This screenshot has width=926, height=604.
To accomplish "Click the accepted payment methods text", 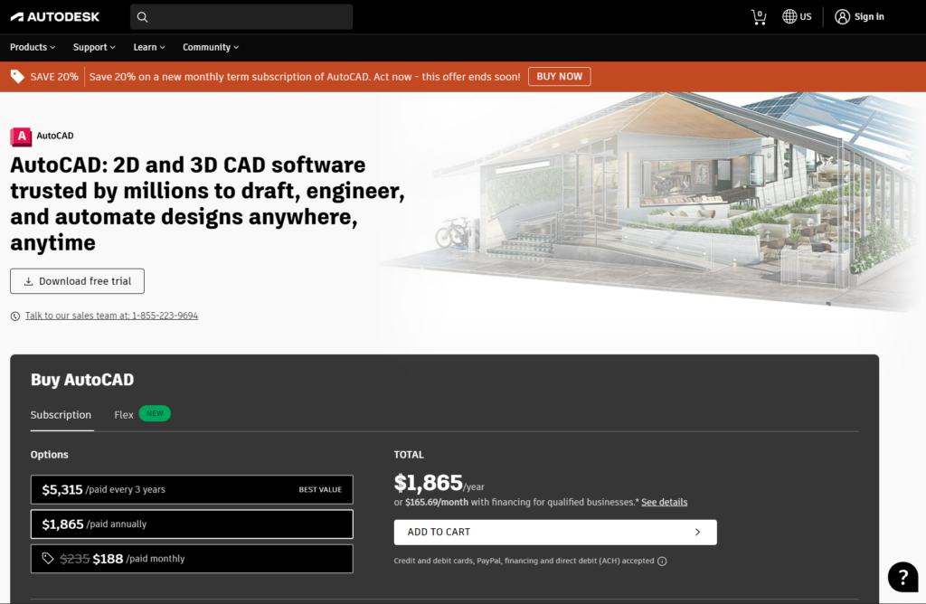I will pos(524,561).
